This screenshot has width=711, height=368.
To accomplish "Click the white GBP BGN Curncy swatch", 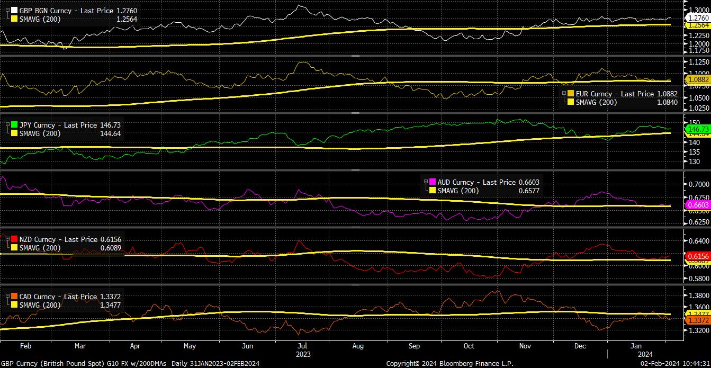I will click(x=14, y=11).
